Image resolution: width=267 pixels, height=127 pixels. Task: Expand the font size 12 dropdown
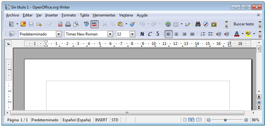point(133,34)
